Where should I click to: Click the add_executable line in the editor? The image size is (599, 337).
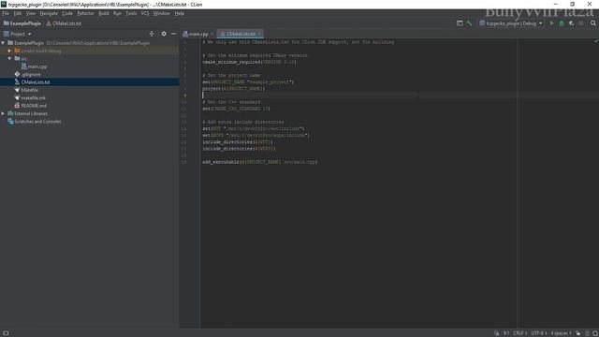point(260,162)
